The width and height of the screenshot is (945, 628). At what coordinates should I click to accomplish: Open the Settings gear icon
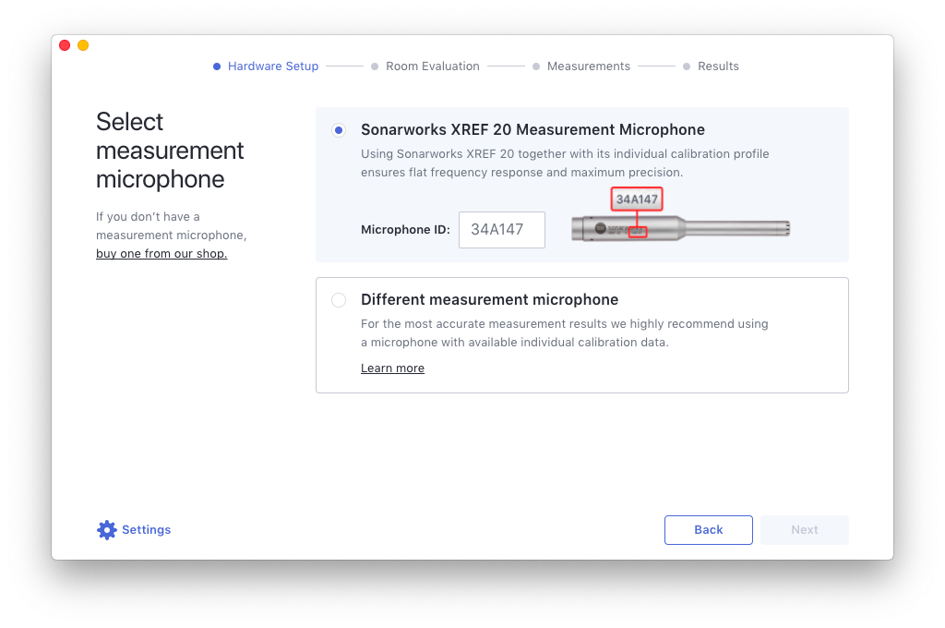point(107,530)
